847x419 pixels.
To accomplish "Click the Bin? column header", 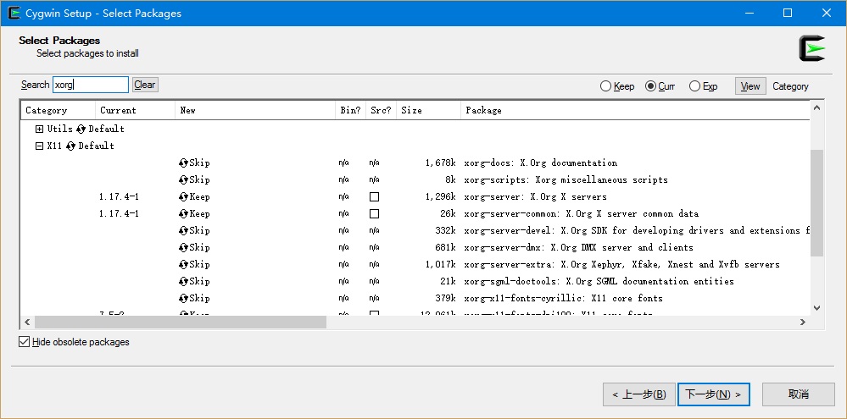I will point(350,110).
